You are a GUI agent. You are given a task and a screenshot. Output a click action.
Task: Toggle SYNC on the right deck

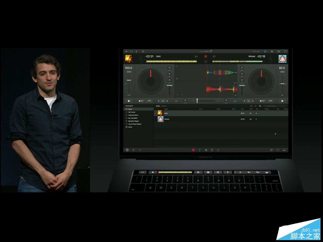point(282,72)
